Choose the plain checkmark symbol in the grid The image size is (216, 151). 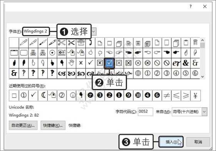click(90, 63)
